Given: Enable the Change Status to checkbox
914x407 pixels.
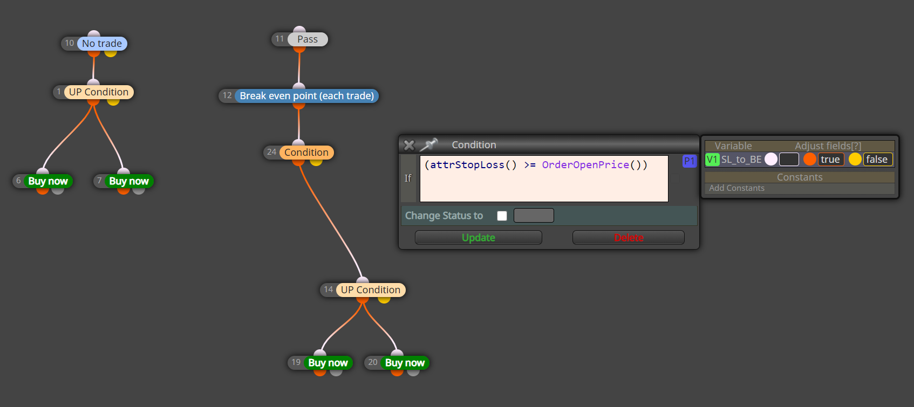Looking at the screenshot, I should (502, 216).
